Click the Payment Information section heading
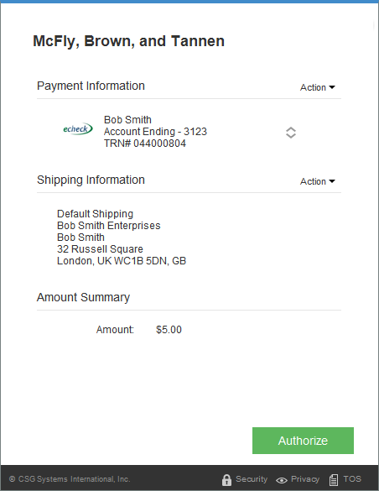379x491 pixels. pos(91,86)
